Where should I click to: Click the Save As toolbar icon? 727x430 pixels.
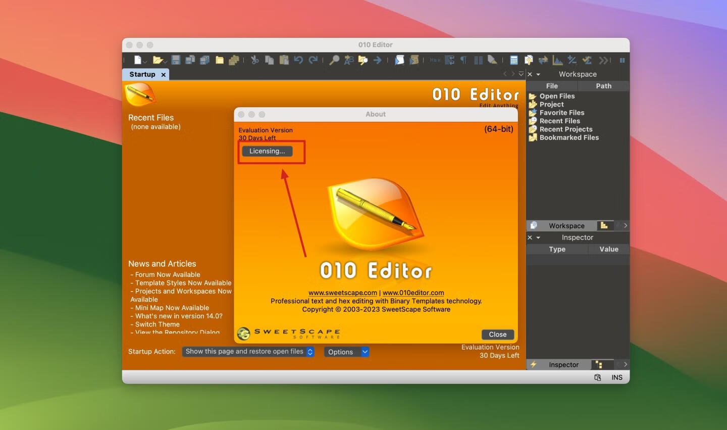pos(190,60)
